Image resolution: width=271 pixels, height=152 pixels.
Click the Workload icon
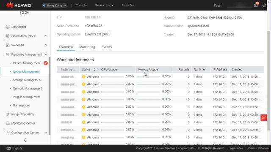click(8, 45)
